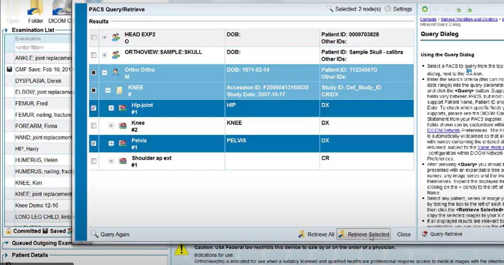
Task: Select HIP, Harry examination entry
Action: tap(27, 149)
